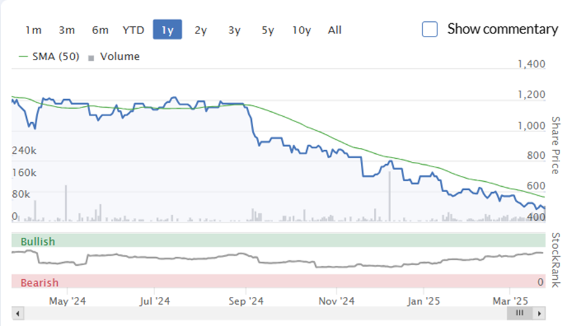Choose the 5y time range
This screenshot has height=326, width=572.
pyautogui.click(x=267, y=30)
